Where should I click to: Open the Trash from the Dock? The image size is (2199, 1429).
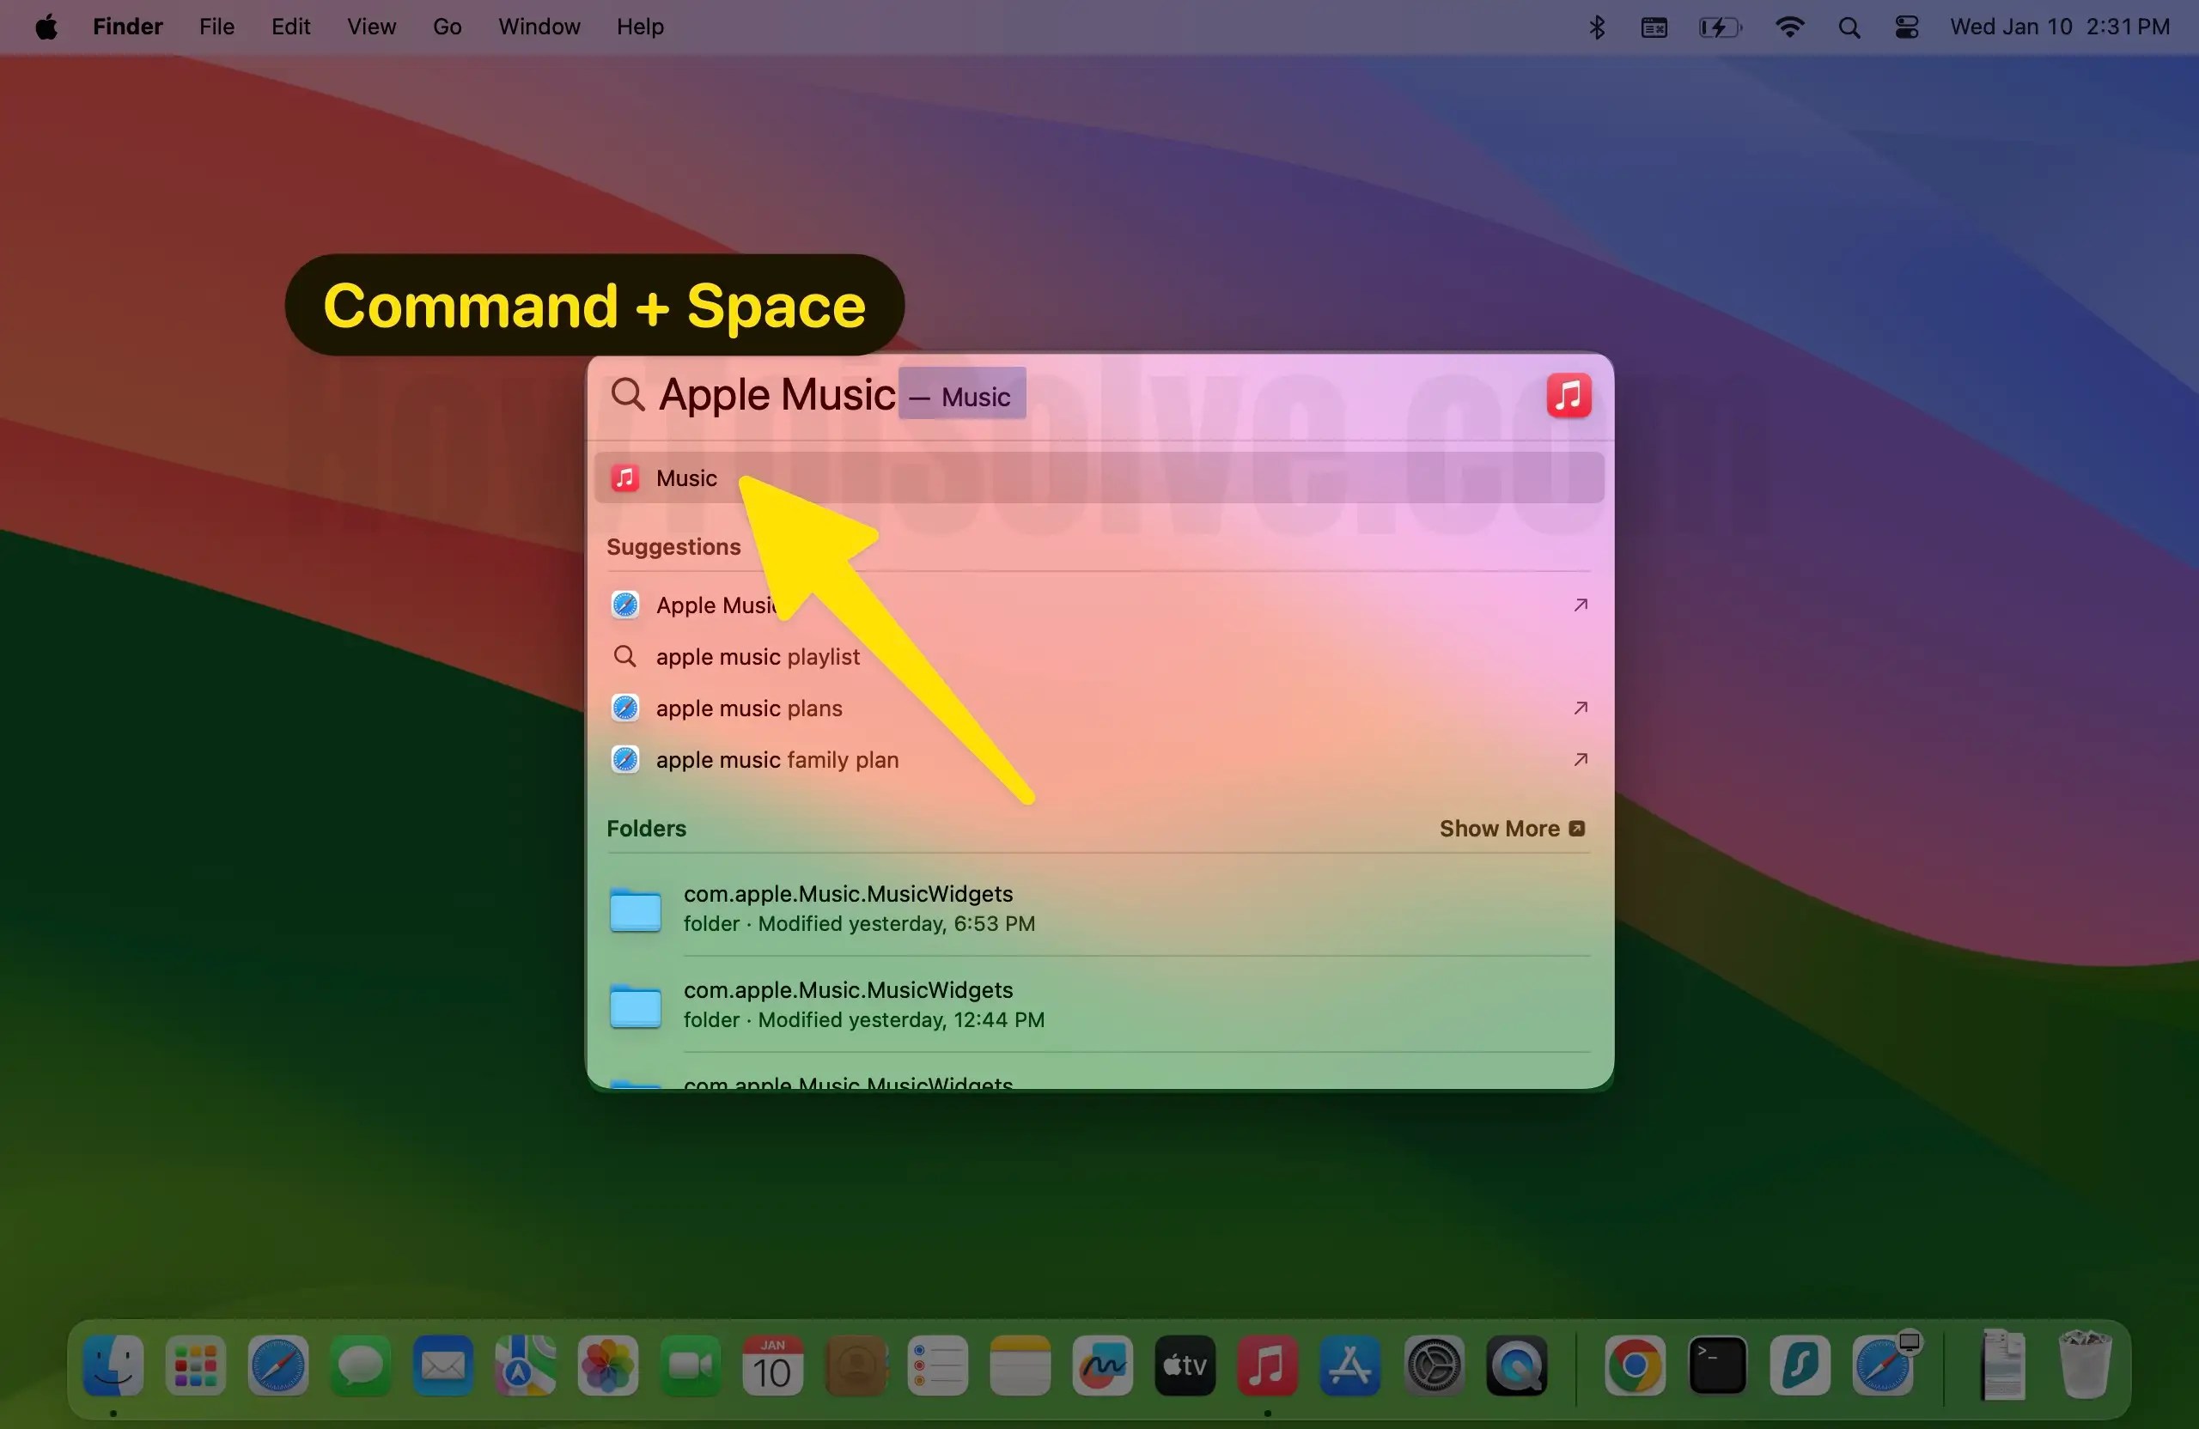[x=2084, y=1367]
